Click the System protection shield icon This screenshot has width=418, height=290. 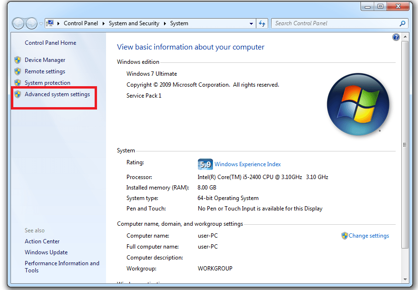(18, 83)
